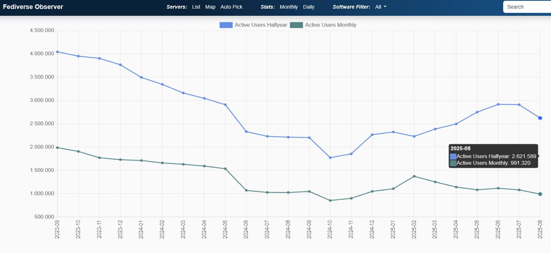The height and width of the screenshot is (253, 551).
Task: Click into the Search field
Action: (x=527, y=7)
